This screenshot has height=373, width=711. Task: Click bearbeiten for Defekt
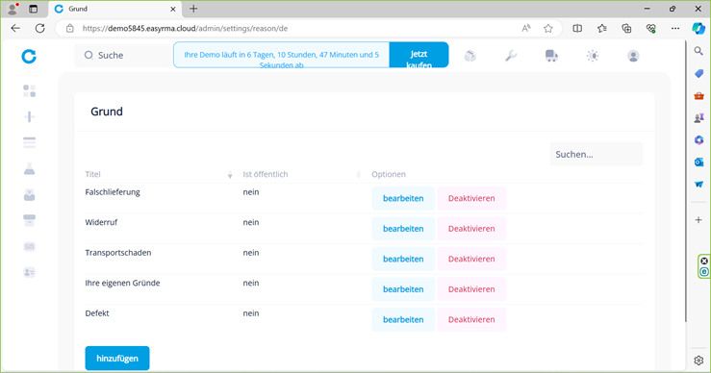coord(403,319)
